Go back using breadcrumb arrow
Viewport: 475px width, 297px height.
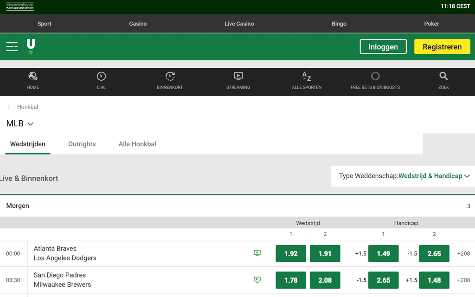tap(8, 107)
